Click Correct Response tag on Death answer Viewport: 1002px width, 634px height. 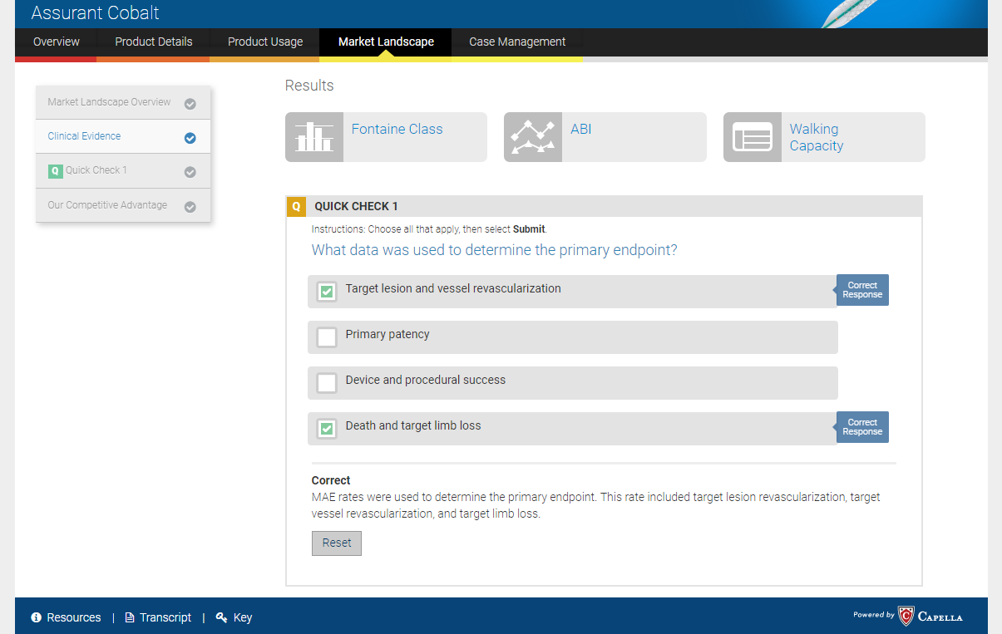pos(862,427)
